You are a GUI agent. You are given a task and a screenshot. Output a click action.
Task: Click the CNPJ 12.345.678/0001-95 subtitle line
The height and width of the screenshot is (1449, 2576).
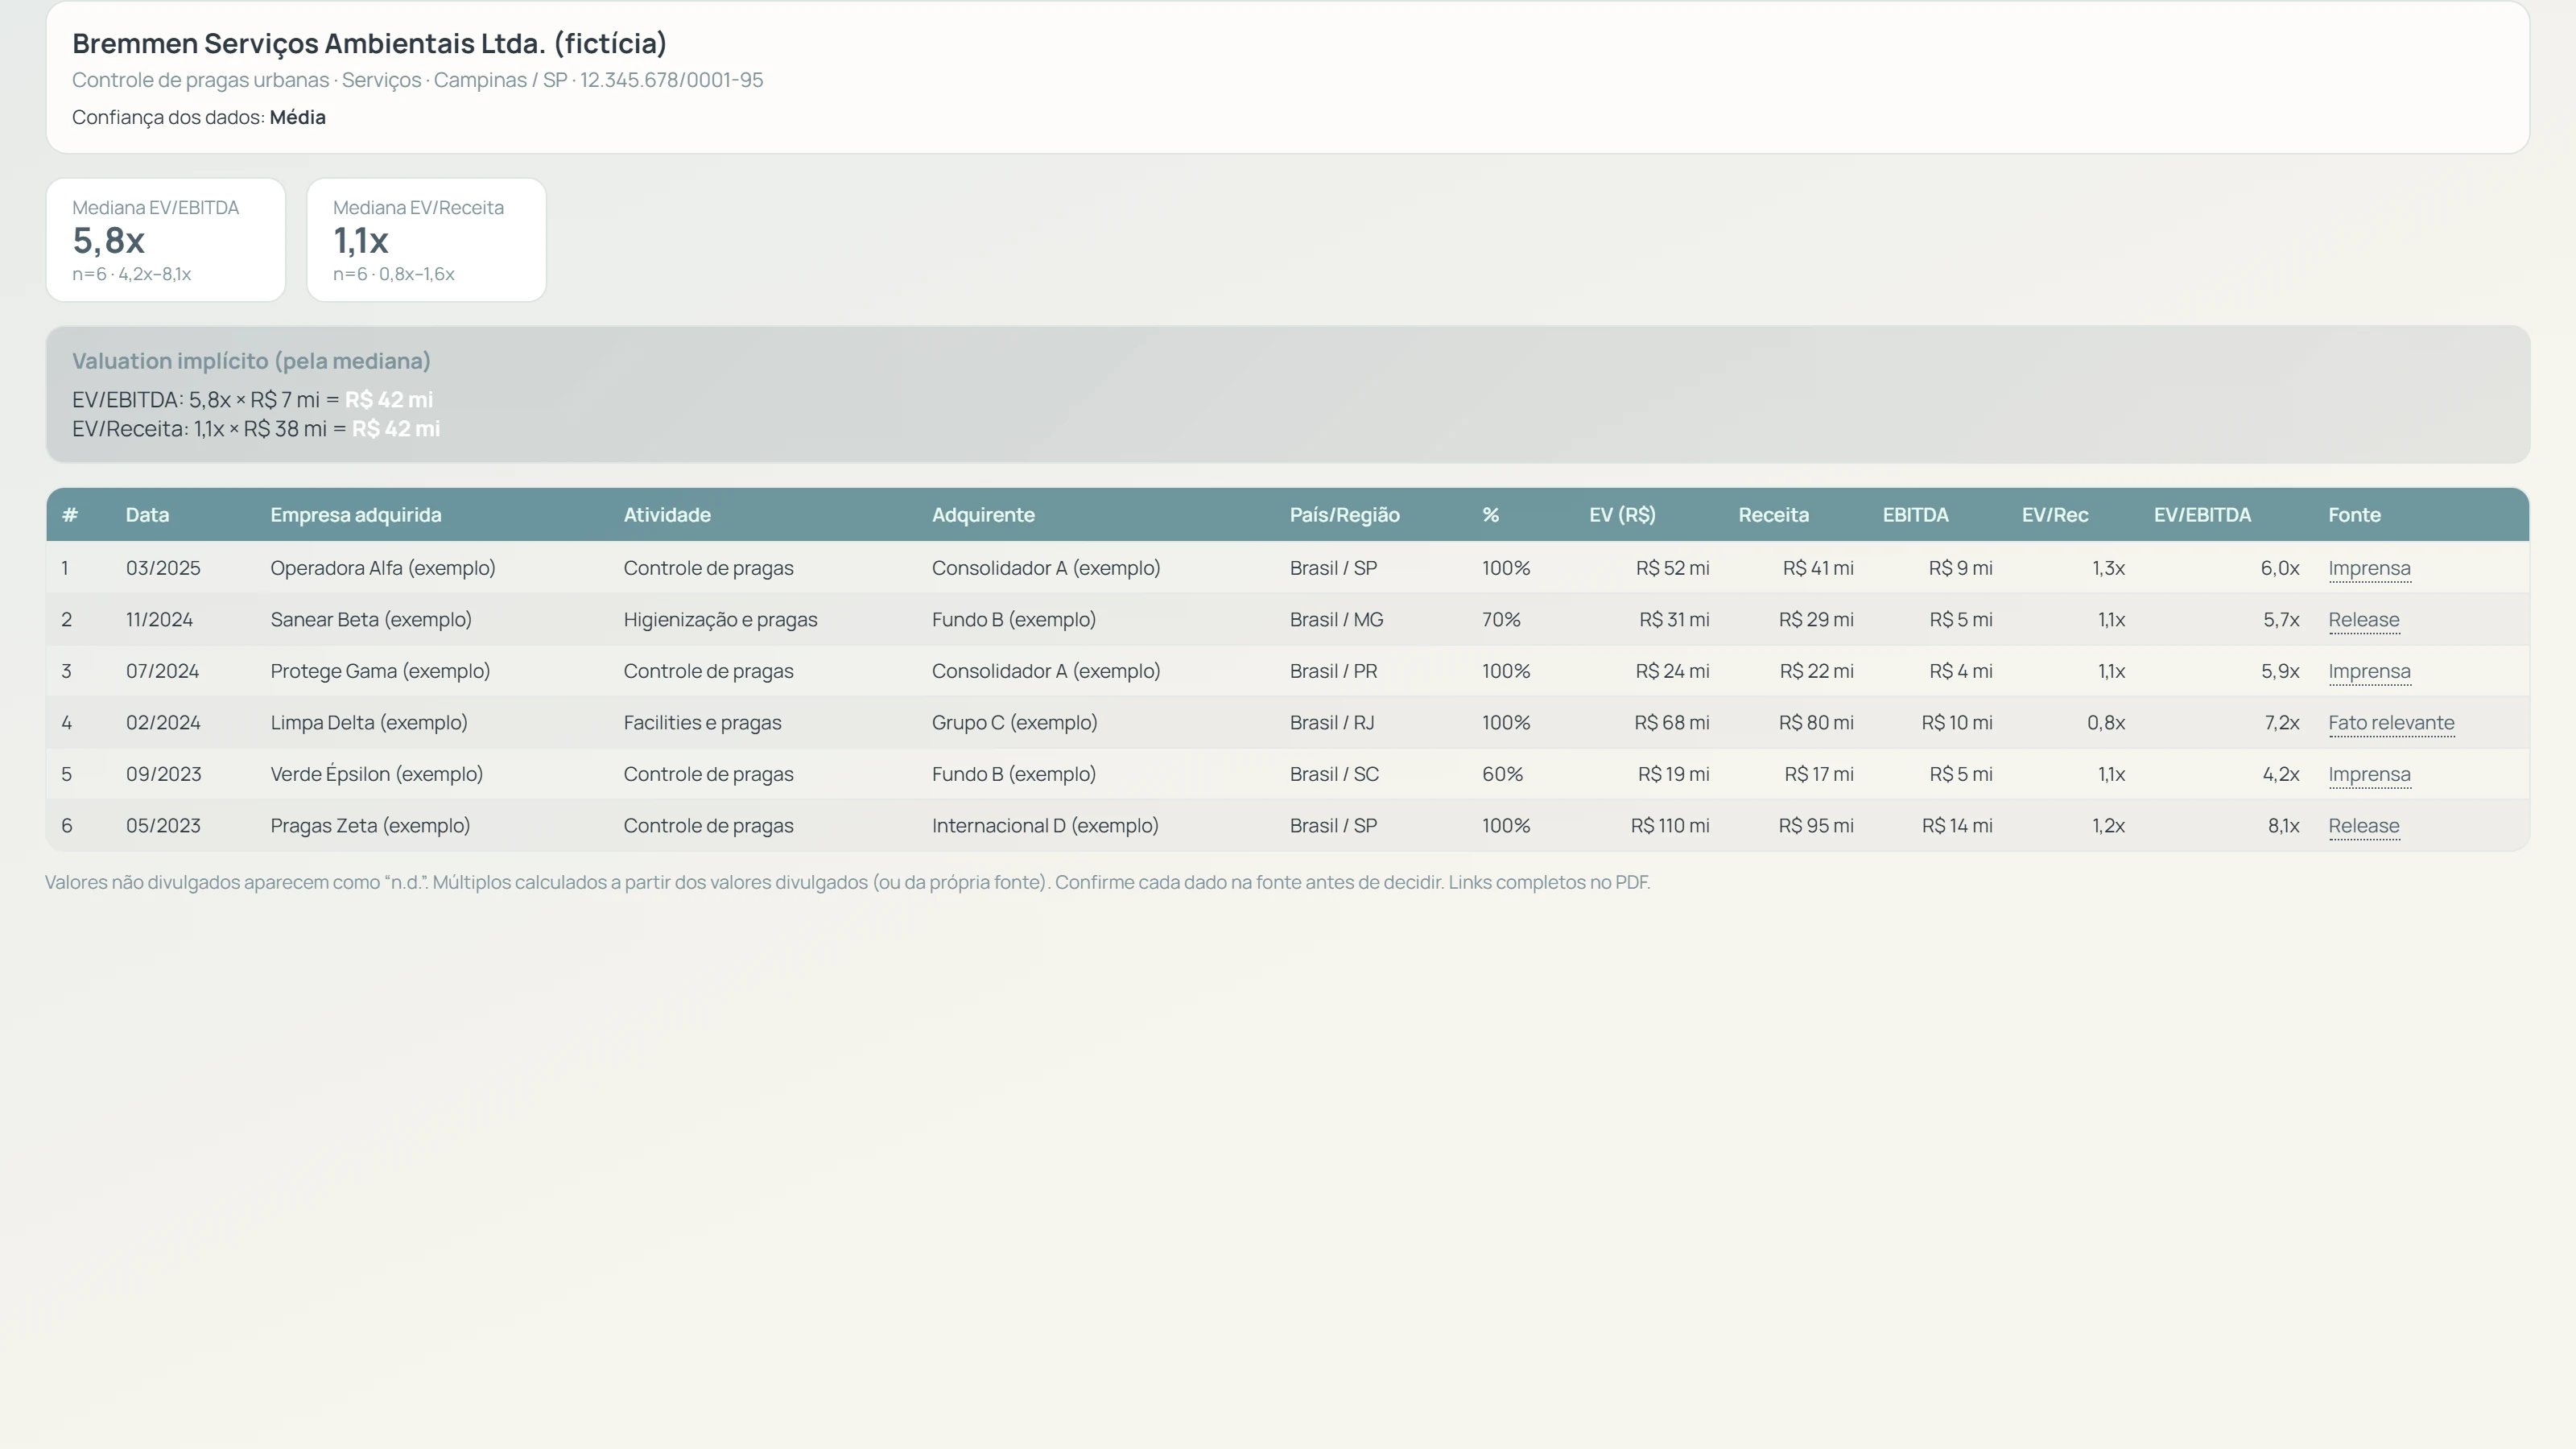click(x=417, y=80)
